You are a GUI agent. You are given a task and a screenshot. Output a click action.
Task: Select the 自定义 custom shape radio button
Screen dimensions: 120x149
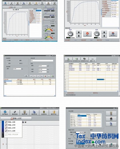pyautogui.click(x=18, y=63)
